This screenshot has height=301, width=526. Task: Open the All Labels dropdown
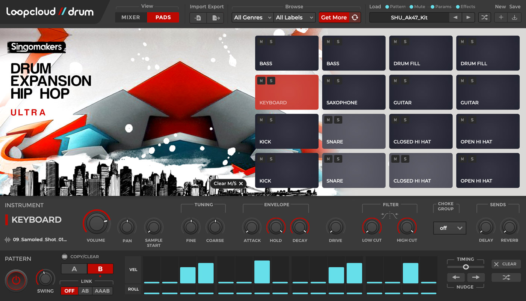tap(295, 18)
